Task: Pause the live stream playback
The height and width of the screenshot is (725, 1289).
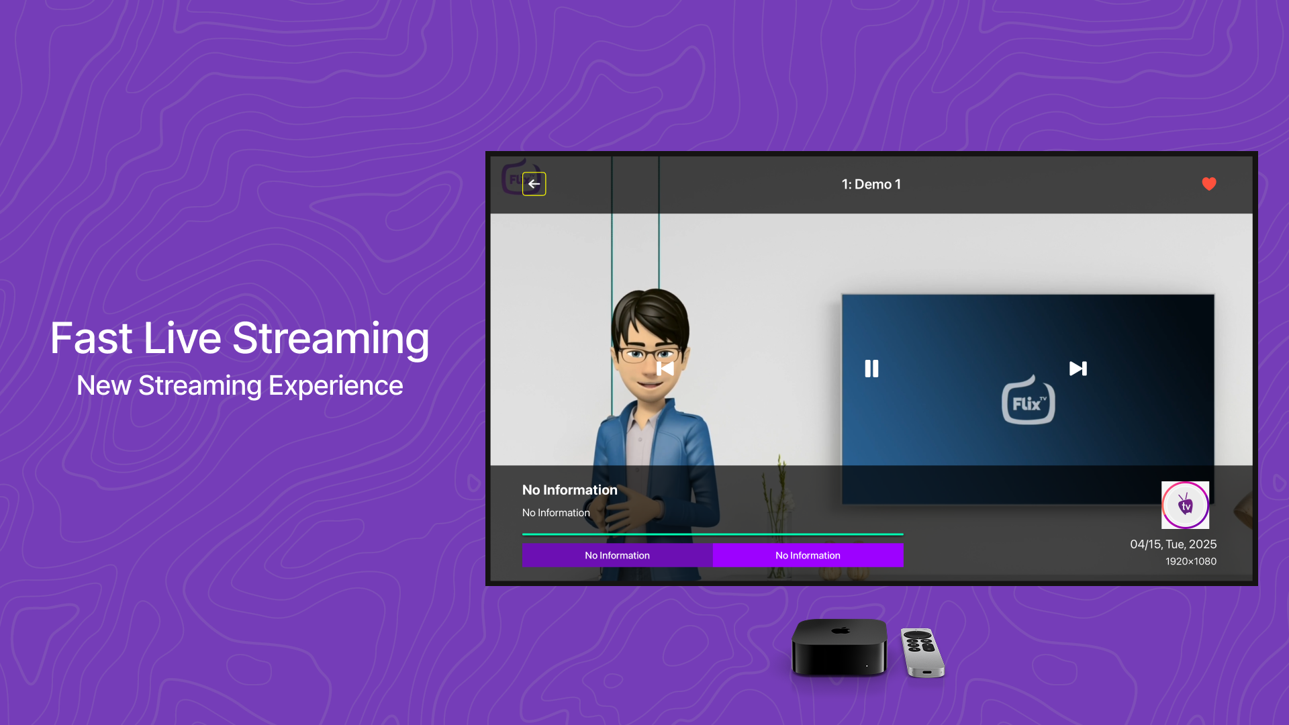Action: click(x=871, y=369)
